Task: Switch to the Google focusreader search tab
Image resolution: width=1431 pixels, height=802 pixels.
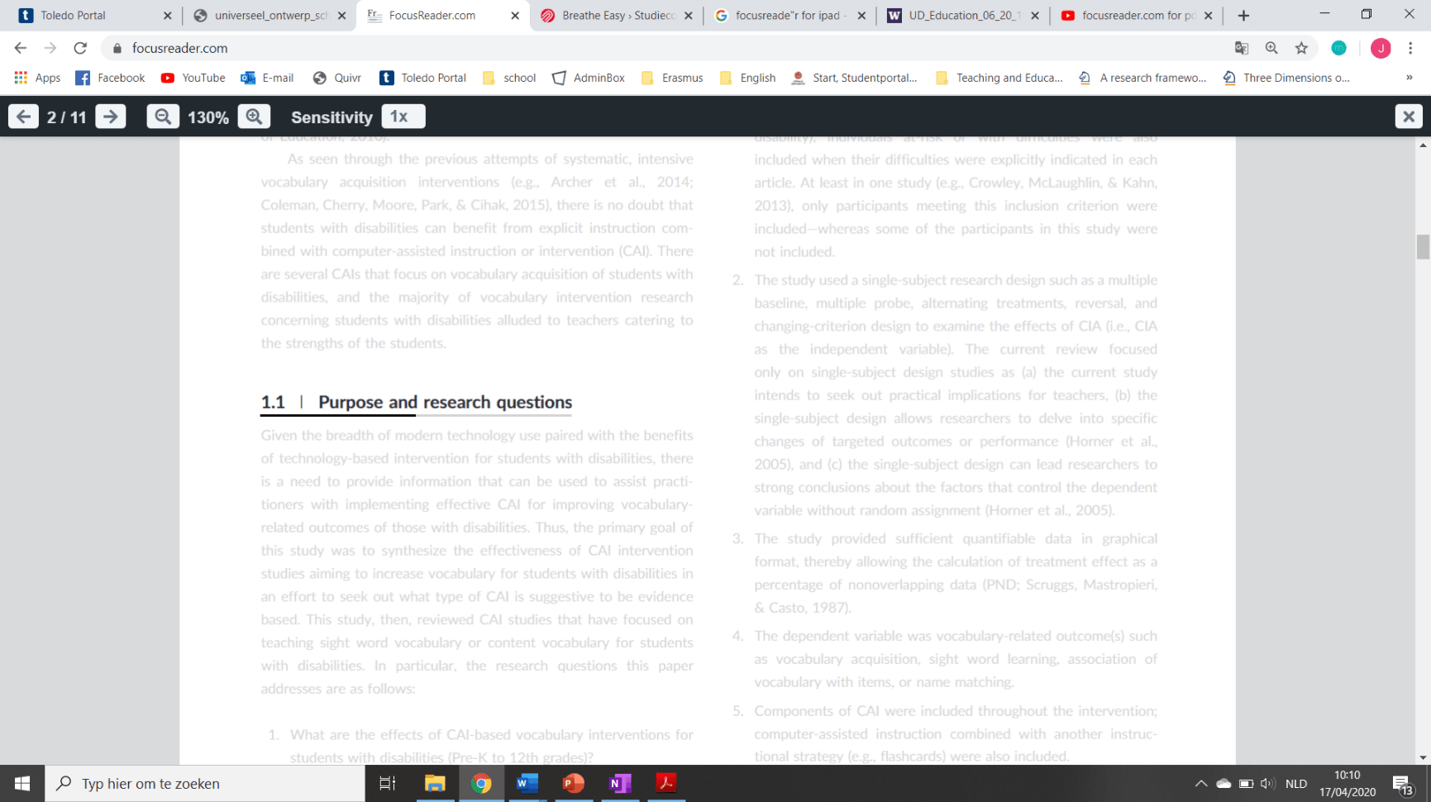Action: [790, 15]
